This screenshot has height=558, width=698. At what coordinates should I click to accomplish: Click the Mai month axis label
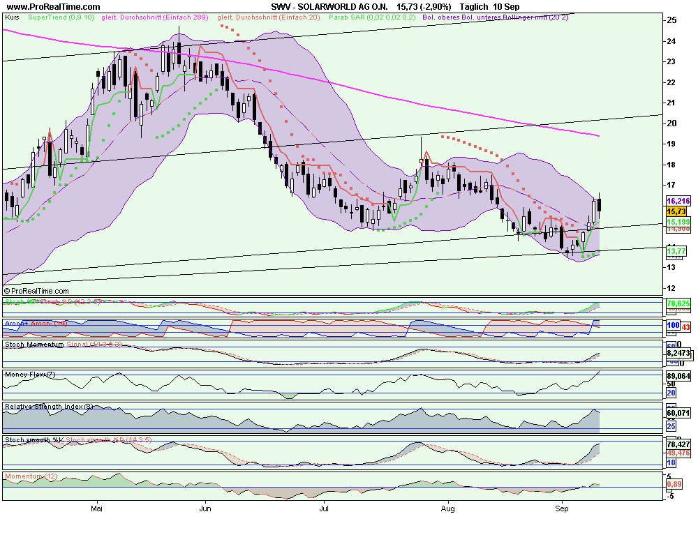click(x=96, y=508)
